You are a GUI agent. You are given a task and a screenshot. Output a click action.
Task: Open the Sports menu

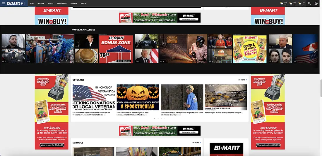[51, 3]
